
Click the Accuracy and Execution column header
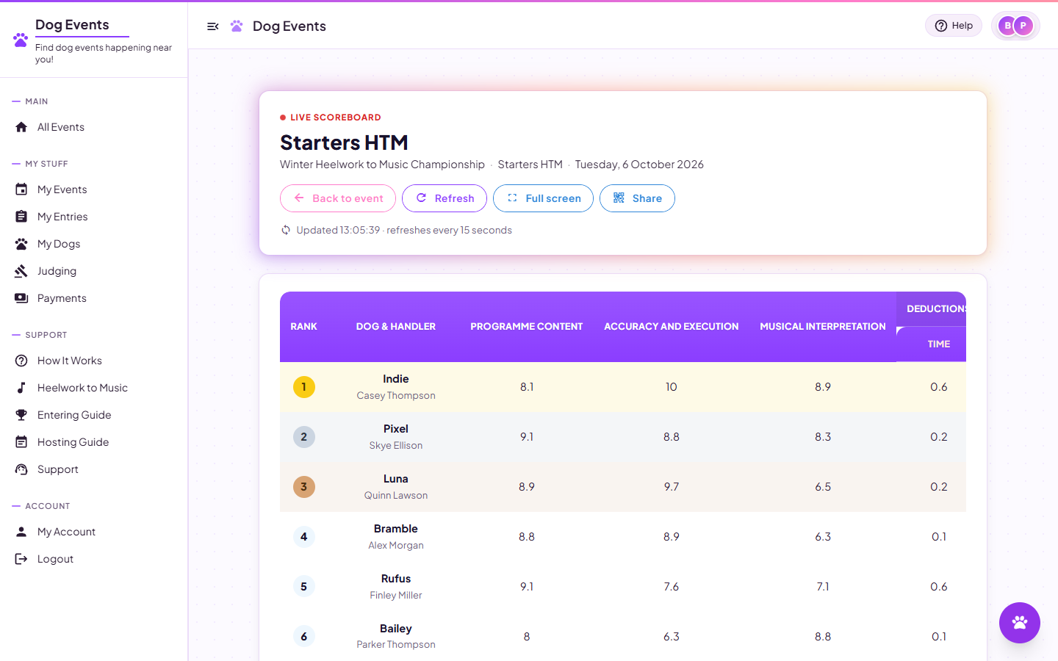point(672,327)
